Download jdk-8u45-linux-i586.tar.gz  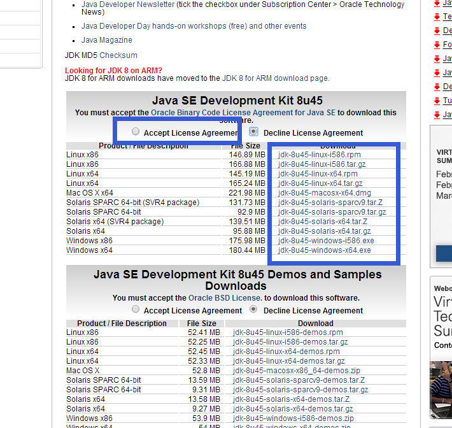pos(321,164)
